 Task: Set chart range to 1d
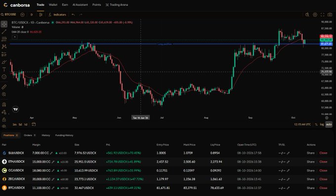click(26, 125)
